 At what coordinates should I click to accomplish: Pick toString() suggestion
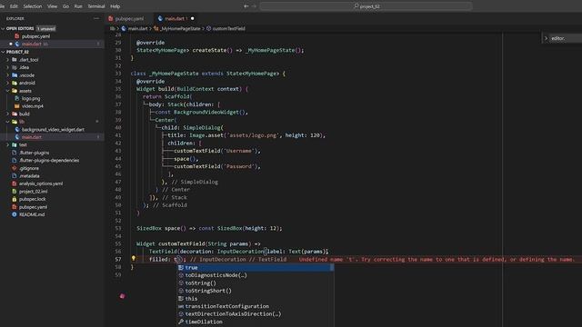click(x=255, y=283)
